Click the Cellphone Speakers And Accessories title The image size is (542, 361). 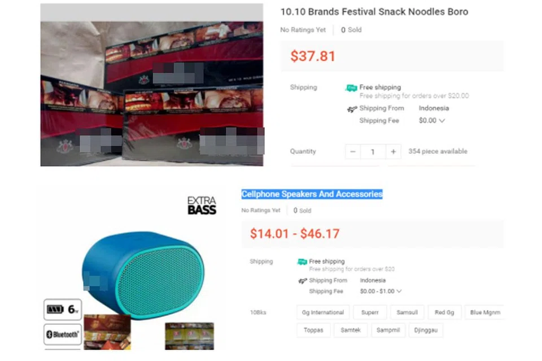click(312, 194)
